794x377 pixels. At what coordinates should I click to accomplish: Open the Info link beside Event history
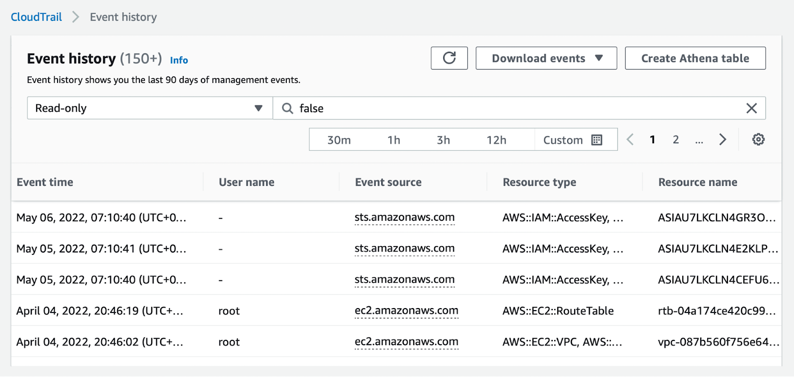[179, 61]
